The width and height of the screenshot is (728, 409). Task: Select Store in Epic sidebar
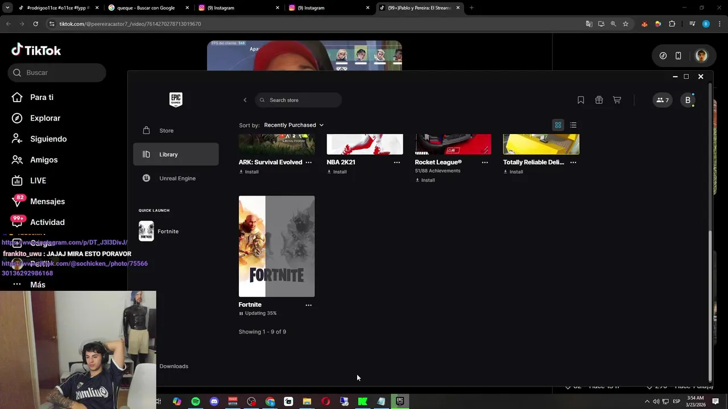tap(176, 131)
